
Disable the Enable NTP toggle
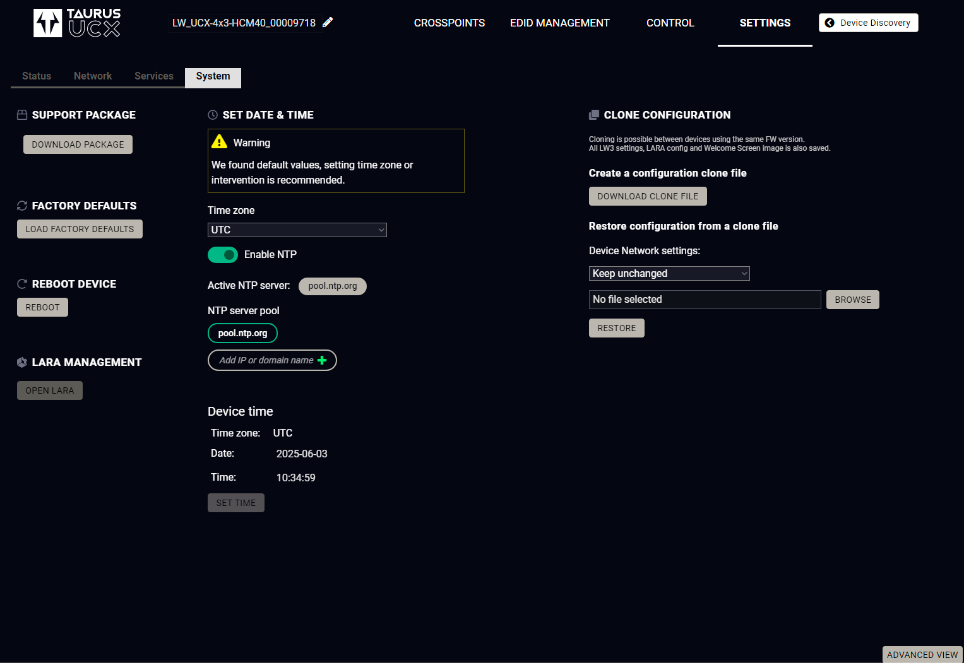[x=223, y=255]
